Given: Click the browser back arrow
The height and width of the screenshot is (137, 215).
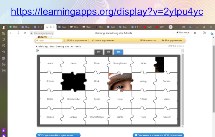Looking at the screenshot, I should click(x=11, y=33).
